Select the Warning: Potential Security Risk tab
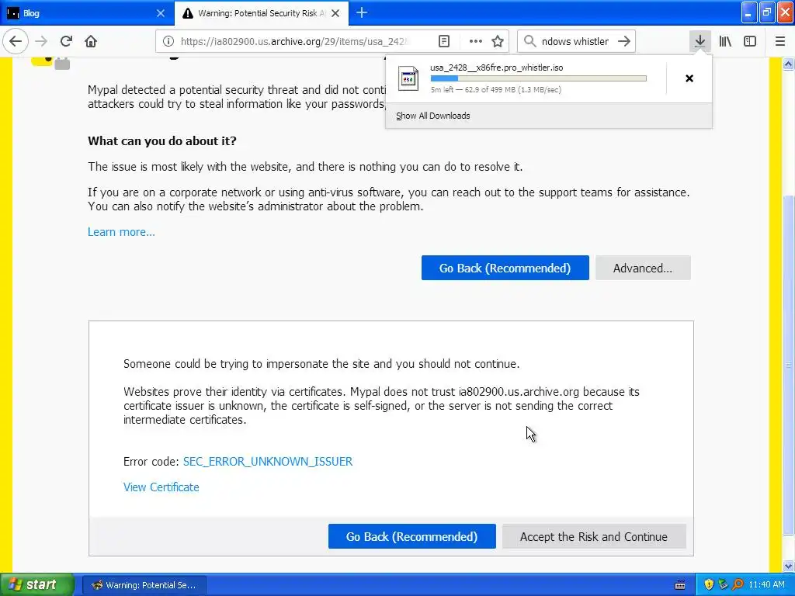Image resolution: width=795 pixels, height=596 pixels. point(261,13)
